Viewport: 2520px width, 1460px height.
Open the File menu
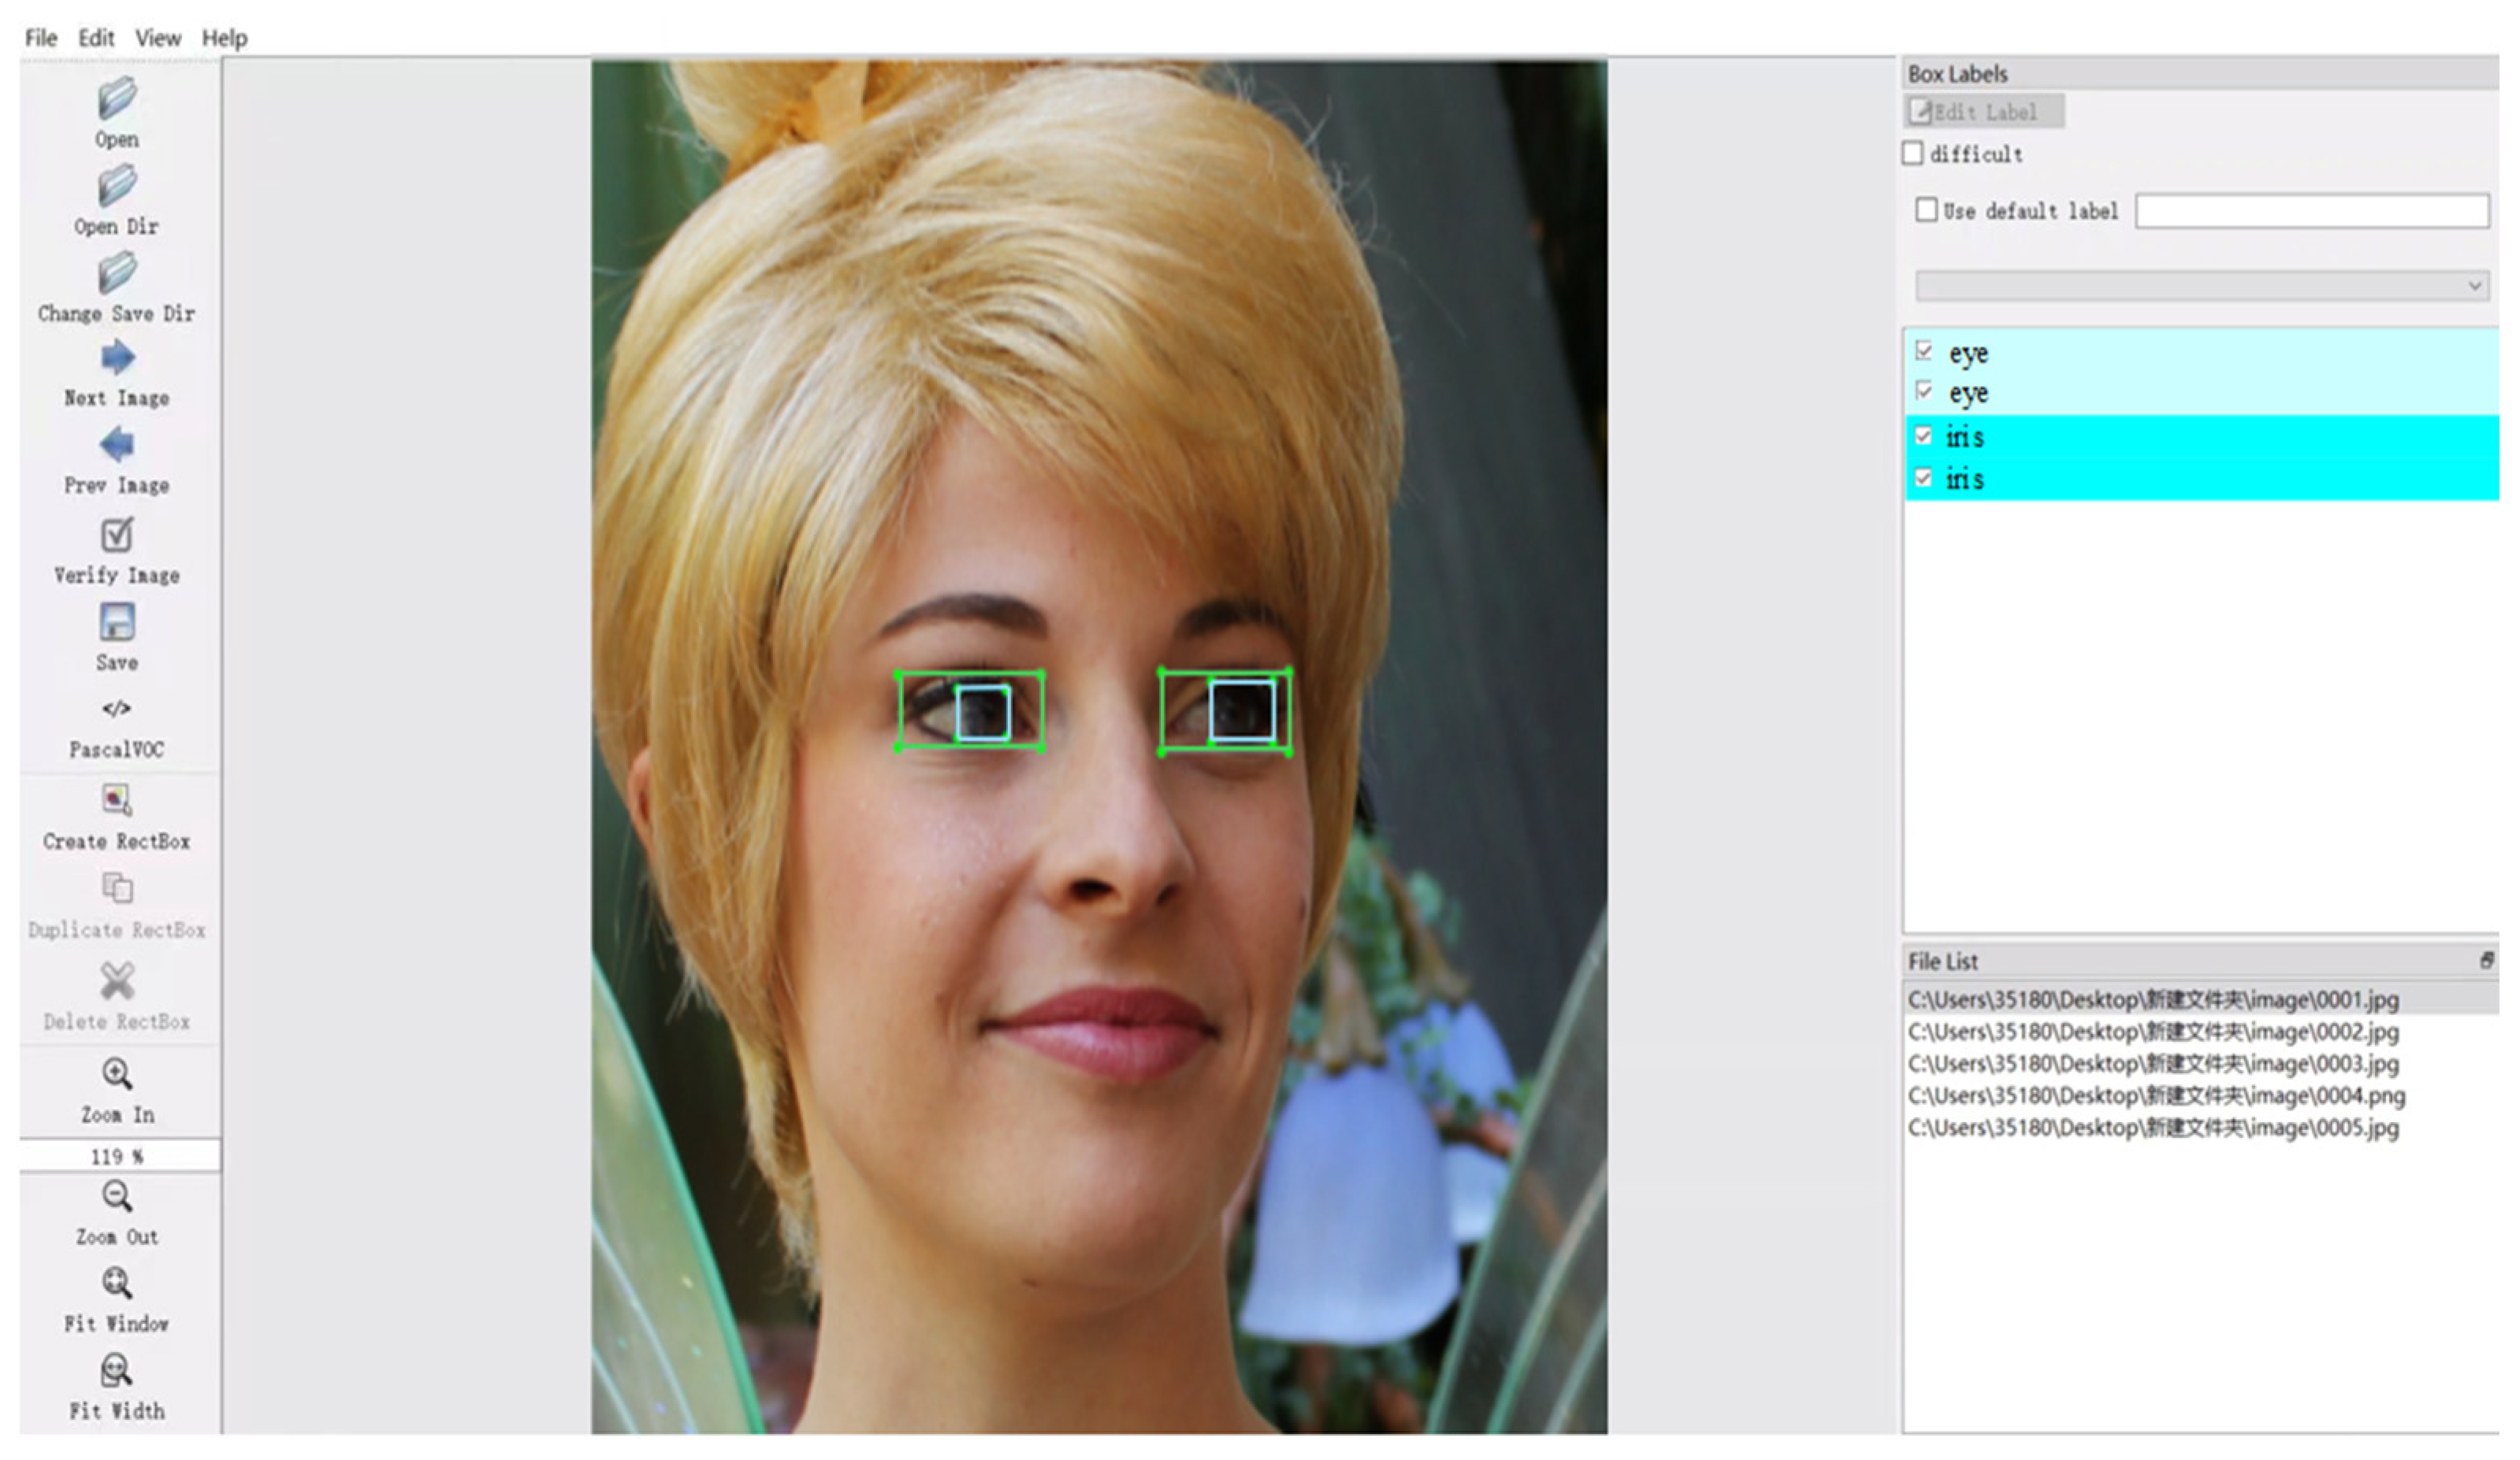point(41,38)
